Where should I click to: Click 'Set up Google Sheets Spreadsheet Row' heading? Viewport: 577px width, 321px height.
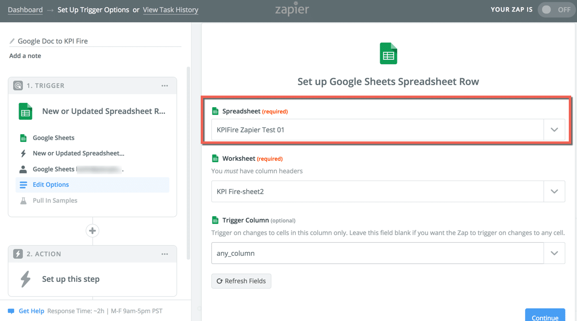[x=388, y=82]
